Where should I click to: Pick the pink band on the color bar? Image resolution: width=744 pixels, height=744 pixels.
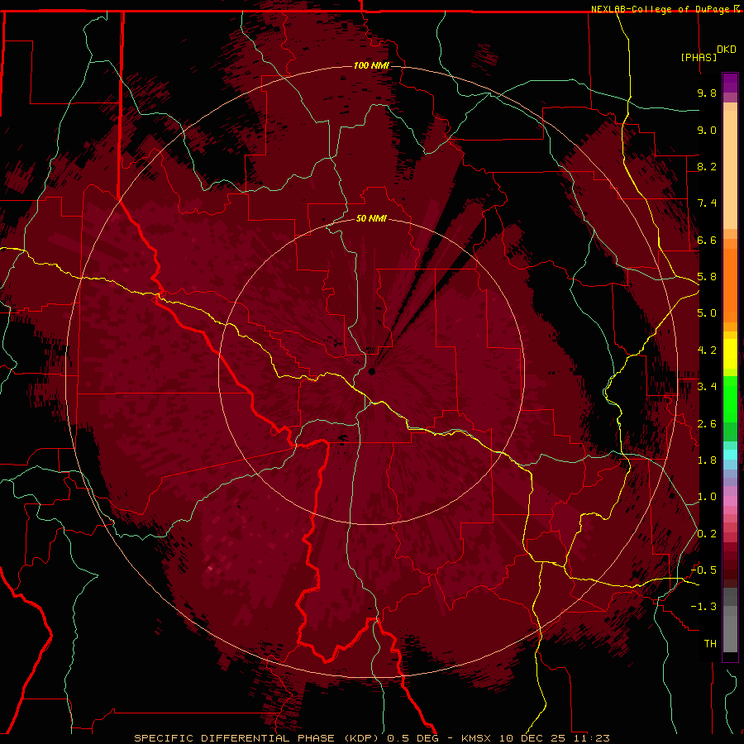click(730, 501)
